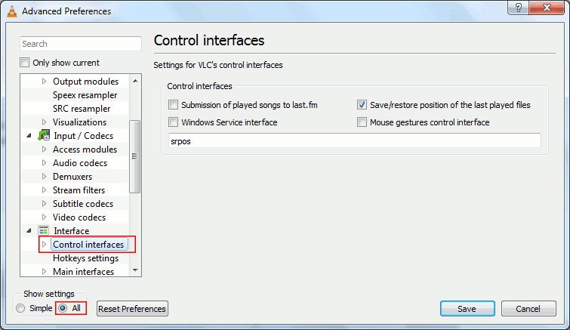Click the Reset Preferences button

pyautogui.click(x=132, y=309)
